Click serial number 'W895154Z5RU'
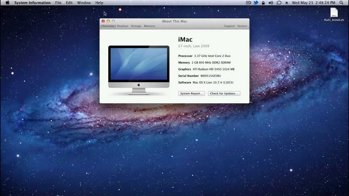 210,76
